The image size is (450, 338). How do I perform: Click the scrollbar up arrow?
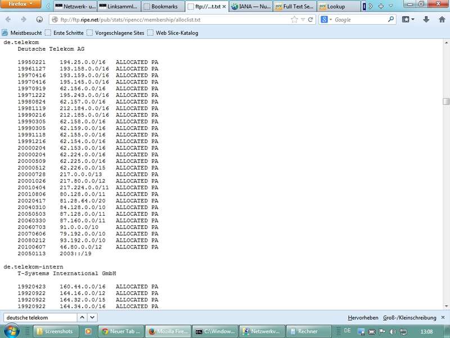[x=446, y=43]
